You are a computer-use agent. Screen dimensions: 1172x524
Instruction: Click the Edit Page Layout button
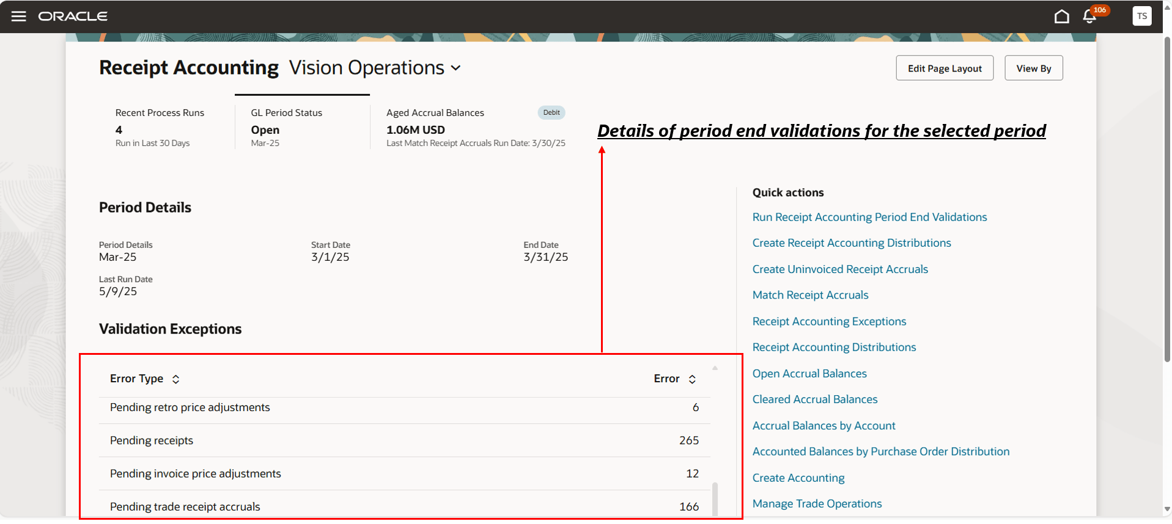click(x=945, y=68)
